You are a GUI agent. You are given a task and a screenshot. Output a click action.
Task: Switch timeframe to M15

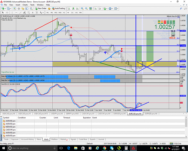click(x=56, y=12)
